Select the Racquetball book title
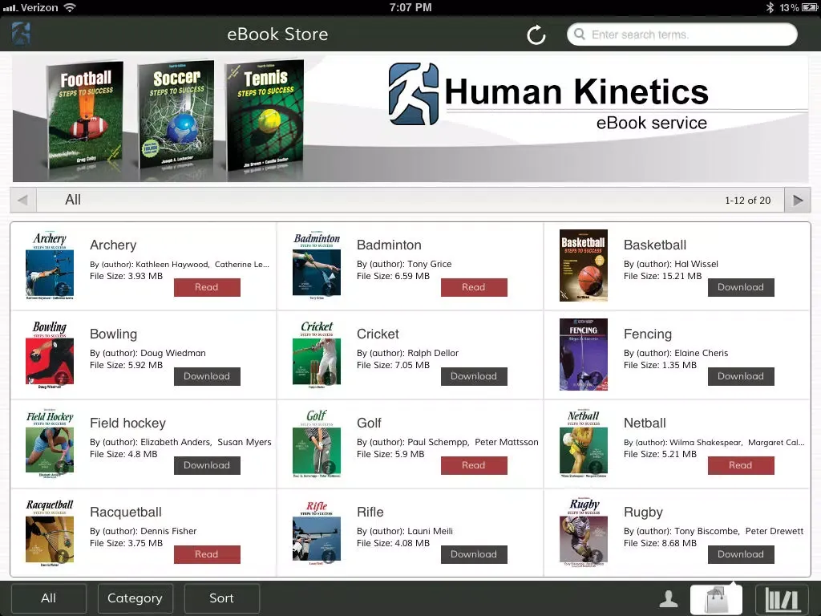821x616 pixels. tap(126, 513)
